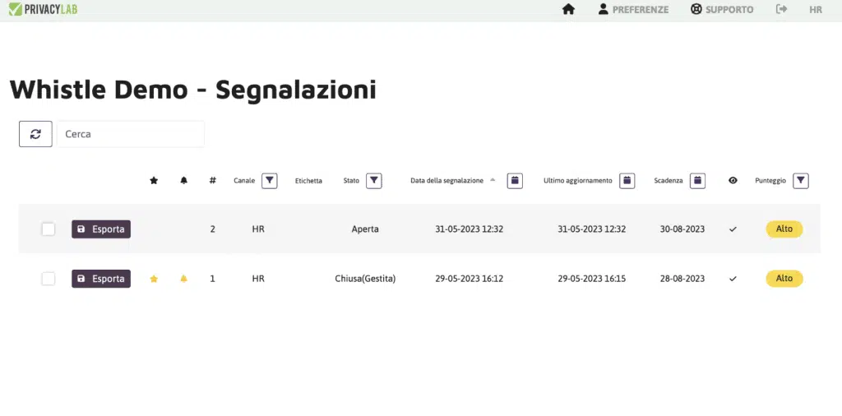Click the refresh list button

pyautogui.click(x=35, y=134)
